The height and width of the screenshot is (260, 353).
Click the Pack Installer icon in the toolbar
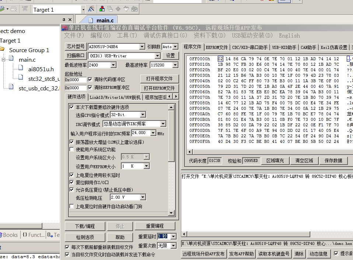[135, 9]
